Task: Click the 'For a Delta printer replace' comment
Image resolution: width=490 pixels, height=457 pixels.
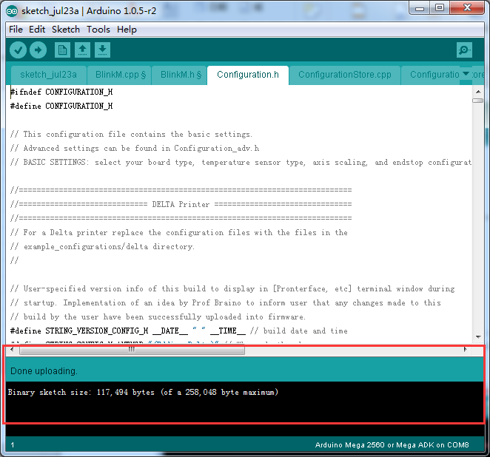Action: [178, 232]
